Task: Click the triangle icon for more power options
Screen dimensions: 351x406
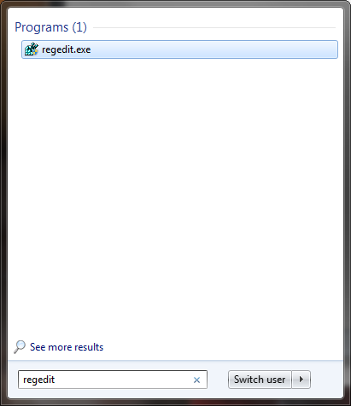Action: 301,380
